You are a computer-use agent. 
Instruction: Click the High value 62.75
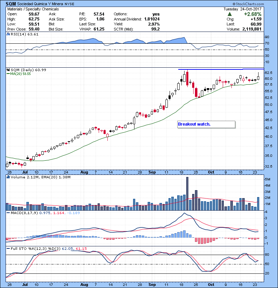[34, 19]
